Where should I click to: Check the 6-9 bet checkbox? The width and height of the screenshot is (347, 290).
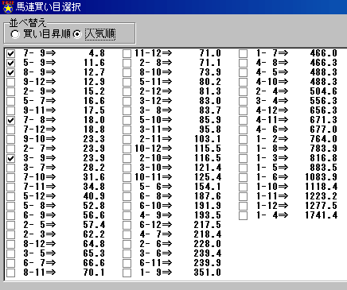click(10, 215)
